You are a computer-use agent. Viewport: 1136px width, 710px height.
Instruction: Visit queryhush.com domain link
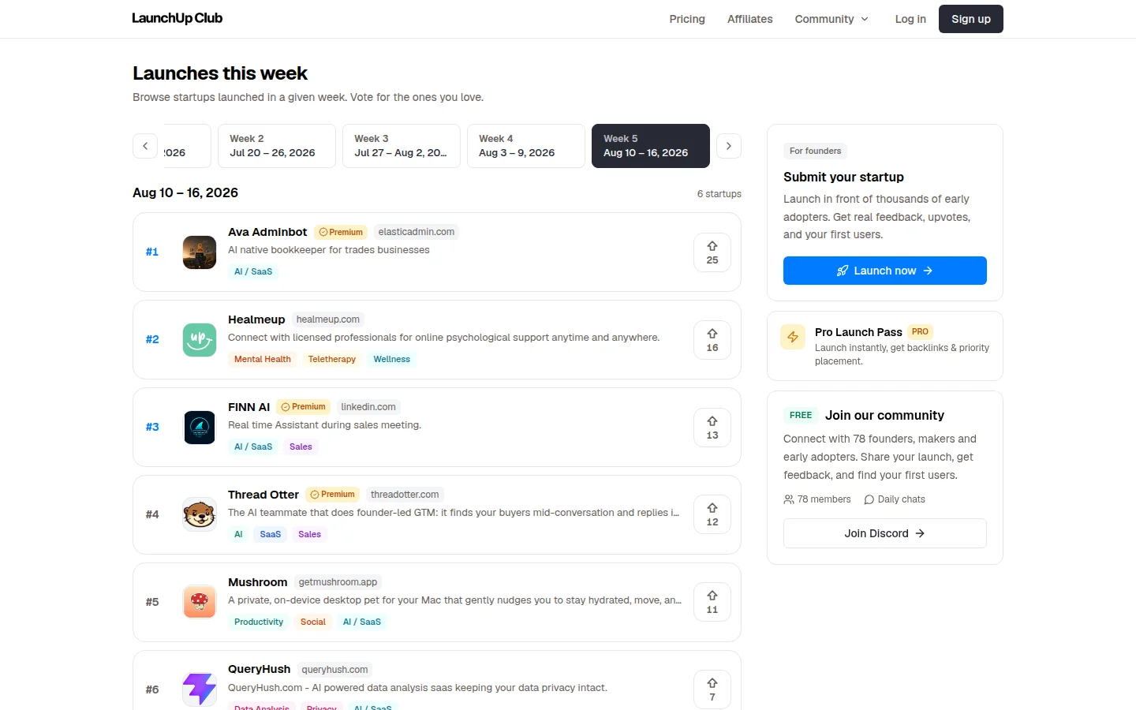tap(334, 670)
